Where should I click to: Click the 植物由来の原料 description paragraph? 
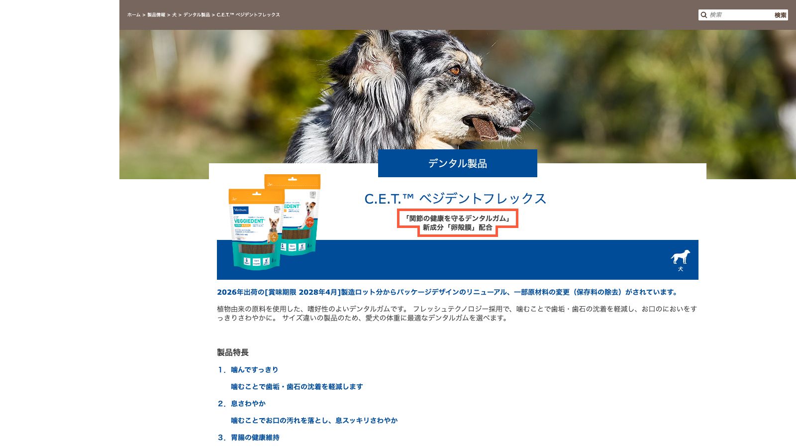457,314
